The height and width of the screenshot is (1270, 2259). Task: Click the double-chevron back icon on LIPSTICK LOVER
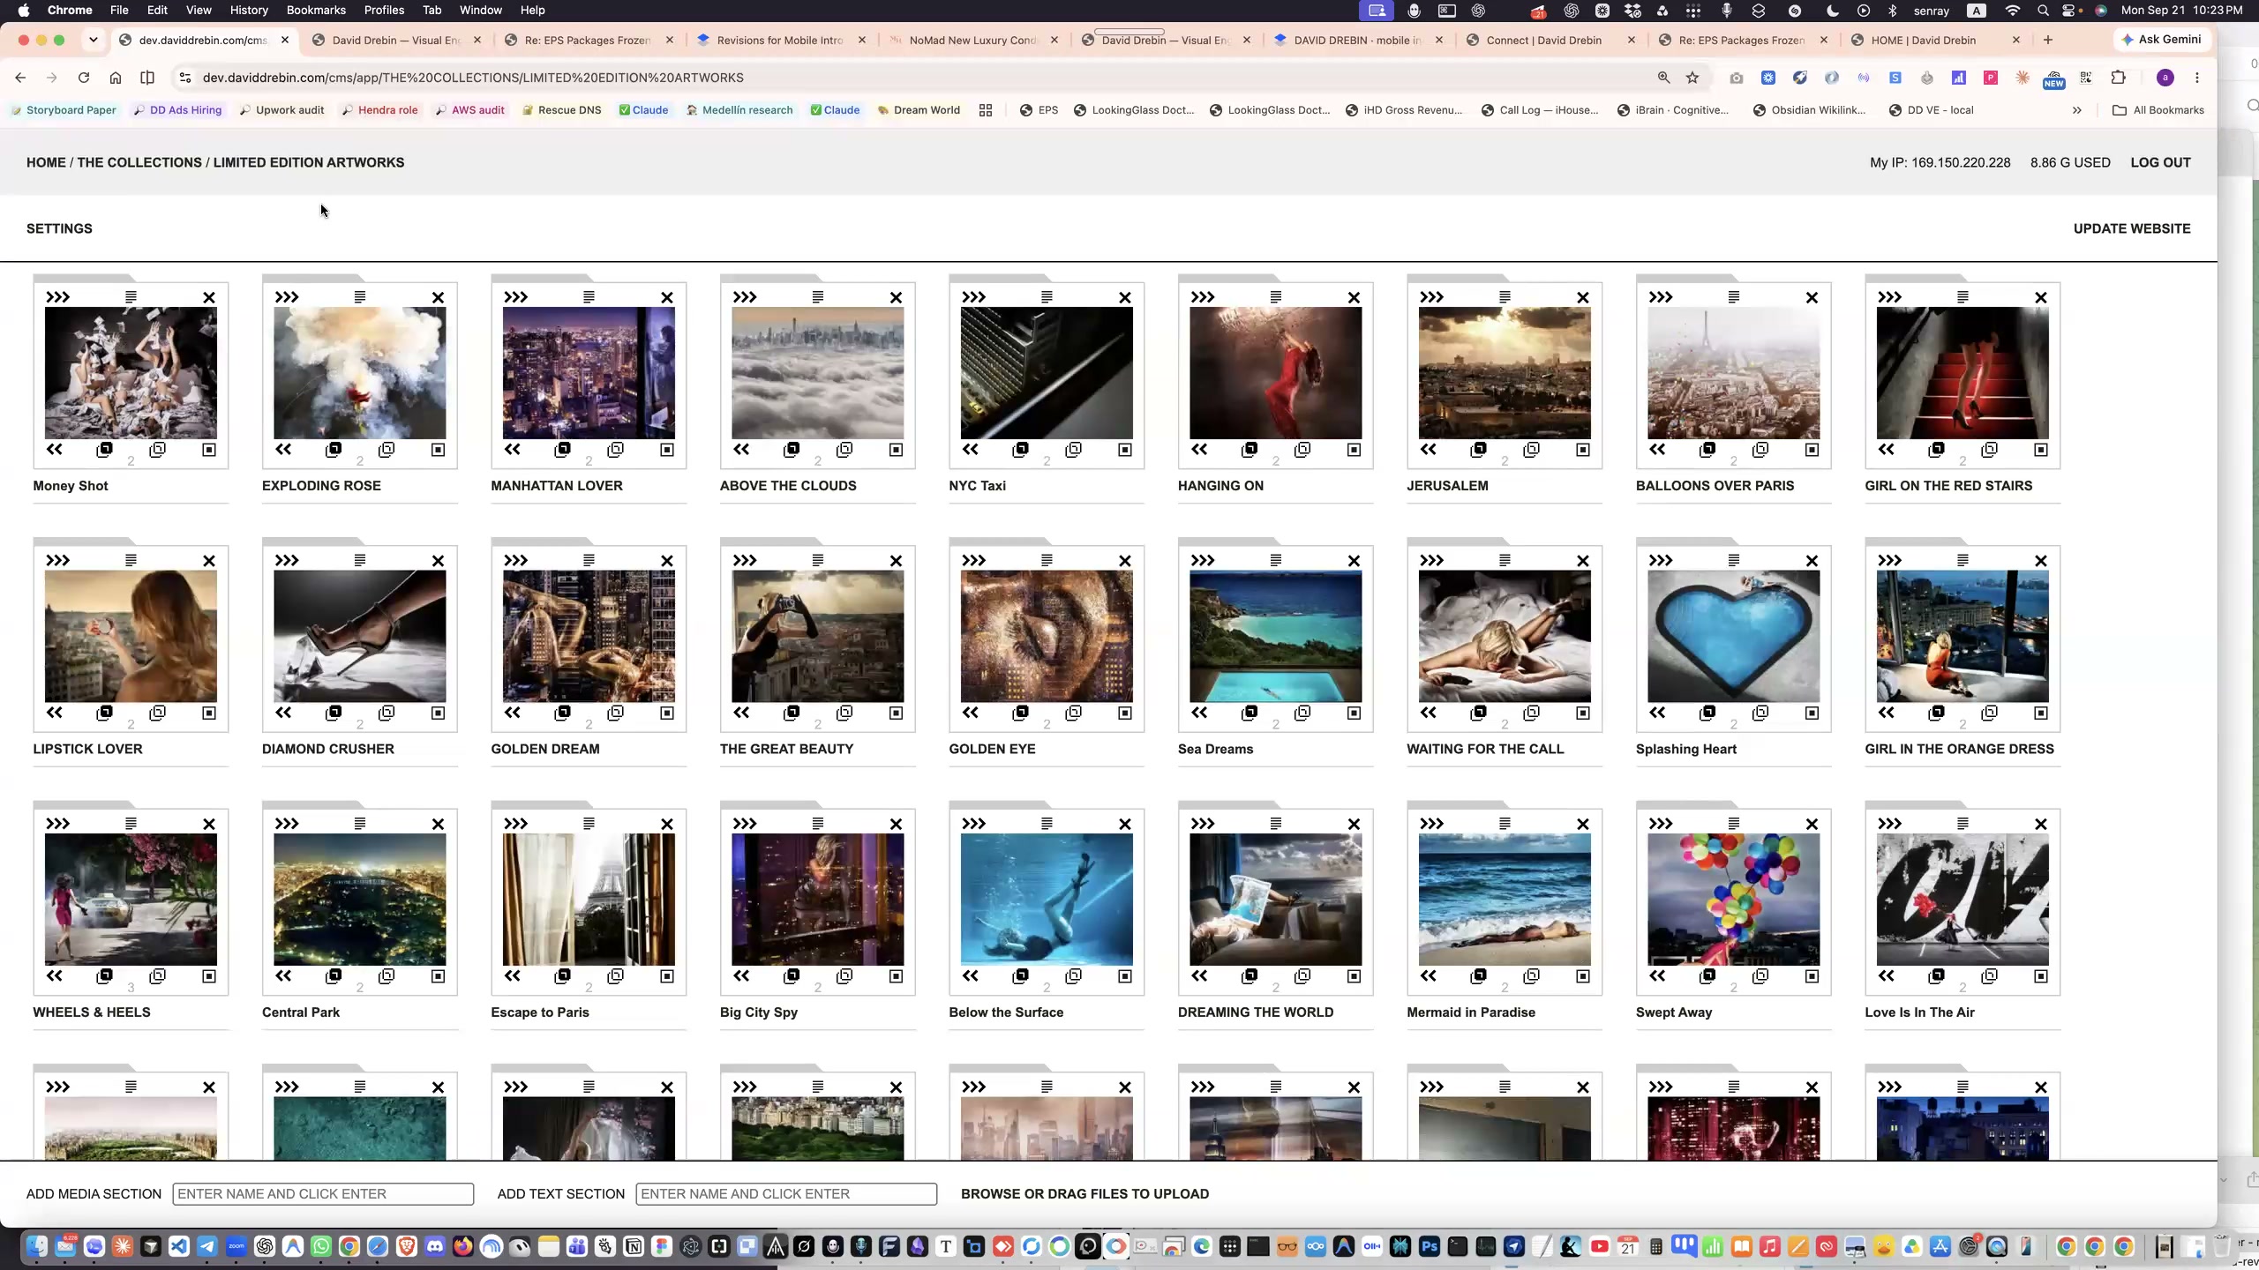(x=55, y=713)
